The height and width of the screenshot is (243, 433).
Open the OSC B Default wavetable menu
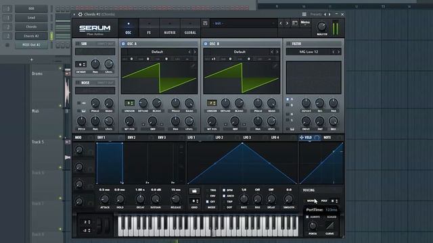point(240,52)
